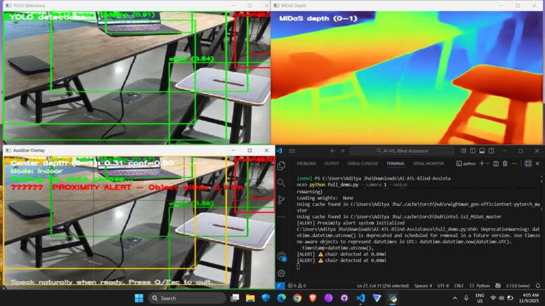The height and width of the screenshot is (306, 545).
Task: Go forward in VS Code navigation history
Action: click(x=342, y=151)
